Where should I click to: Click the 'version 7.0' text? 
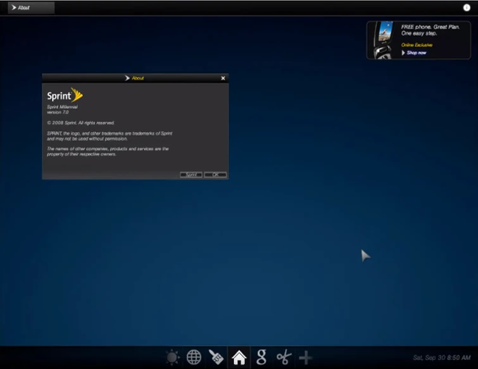coord(58,112)
